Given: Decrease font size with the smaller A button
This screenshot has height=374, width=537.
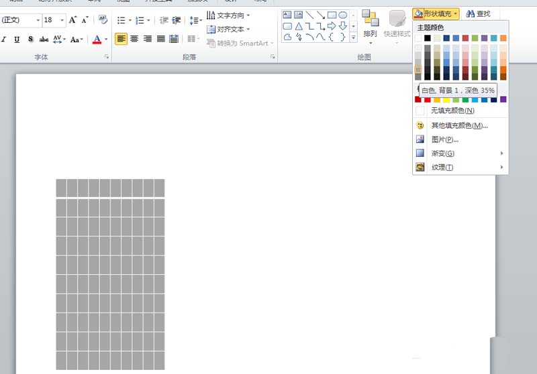Looking at the screenshot, I should coord(85,20).
